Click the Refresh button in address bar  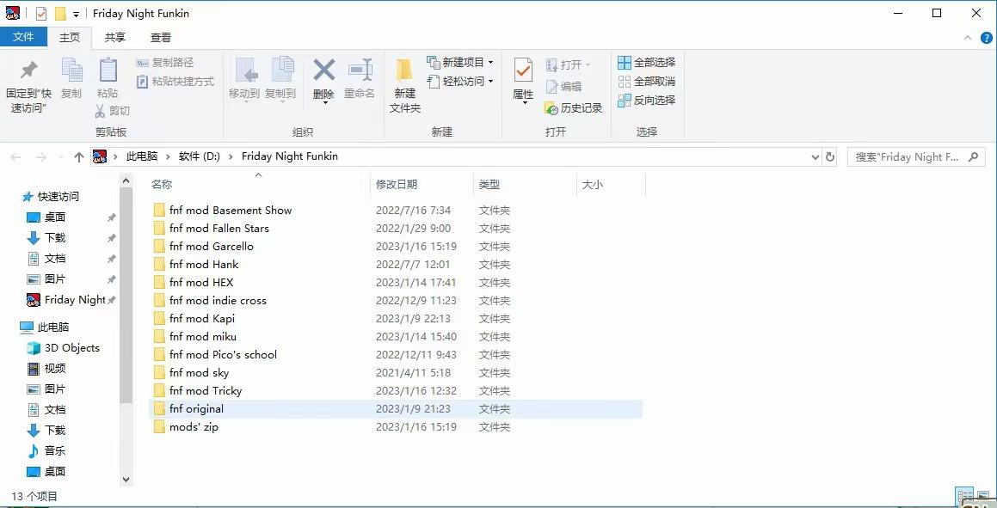(830, 156)
